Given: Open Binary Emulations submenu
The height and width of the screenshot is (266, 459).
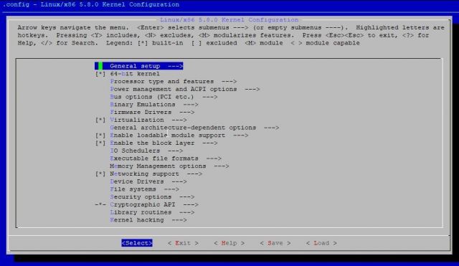Looking at the screenshot, I should point(154,105).
